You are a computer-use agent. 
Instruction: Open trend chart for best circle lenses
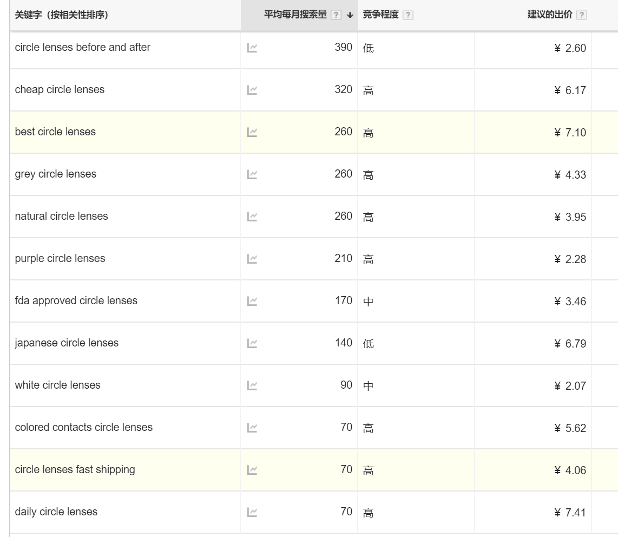pos(252,133)
